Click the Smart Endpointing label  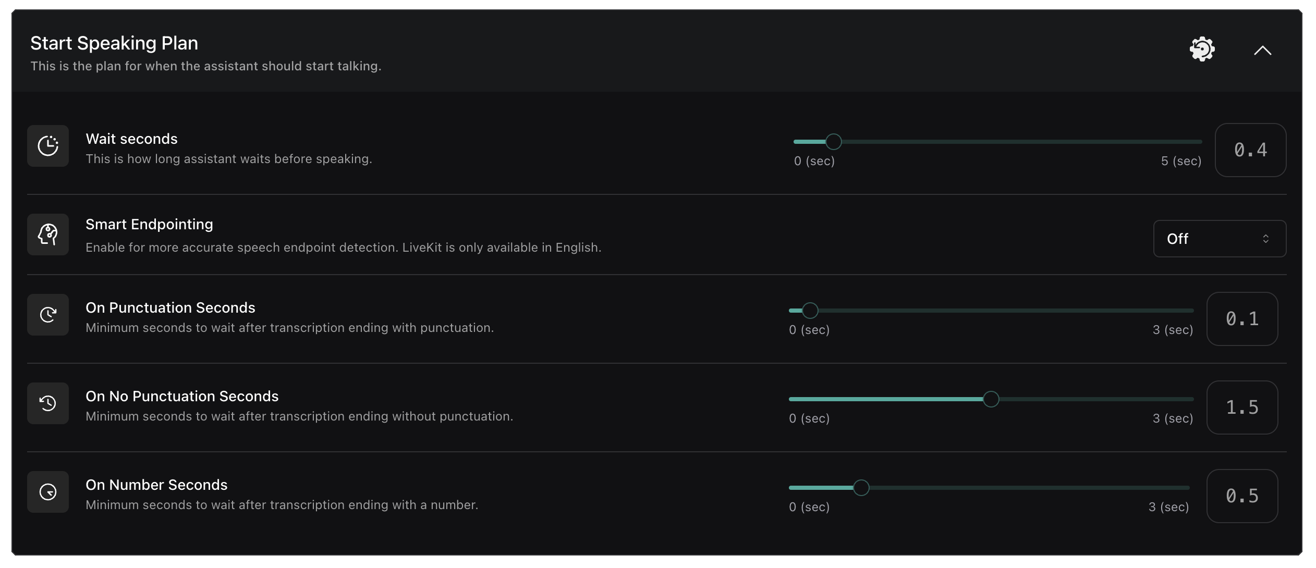point(149,225)
